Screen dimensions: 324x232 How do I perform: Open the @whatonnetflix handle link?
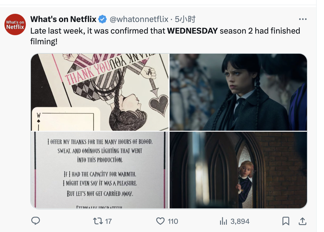139,19
